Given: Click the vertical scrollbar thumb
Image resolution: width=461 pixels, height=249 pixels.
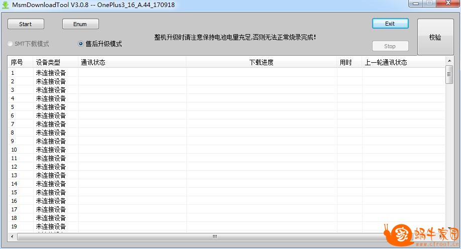Looking at the screenshot, I should point(449,74).
